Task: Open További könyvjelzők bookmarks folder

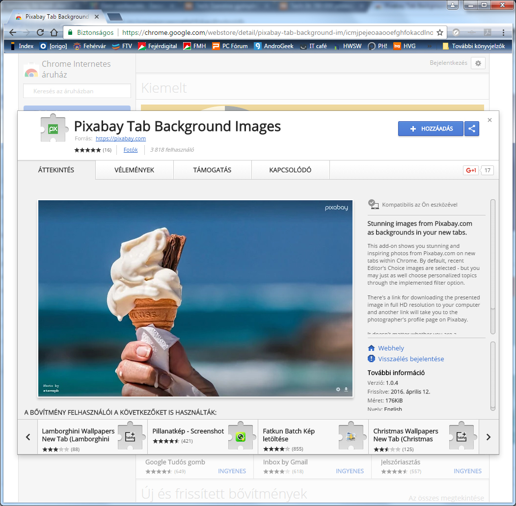Action: click(474, 46)
